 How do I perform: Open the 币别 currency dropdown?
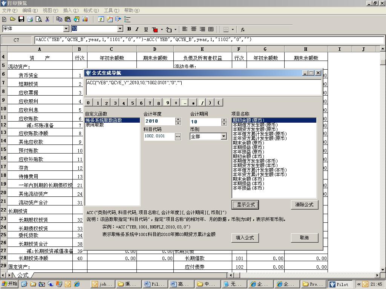pos(224,136)
